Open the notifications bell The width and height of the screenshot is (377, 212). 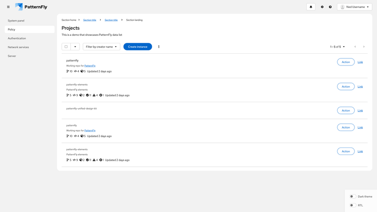(x=311, y=7)
